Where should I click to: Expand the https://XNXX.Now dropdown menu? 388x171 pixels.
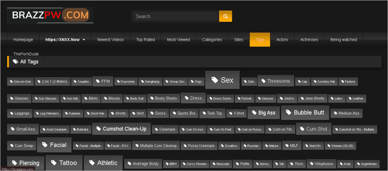pos(65,40)
